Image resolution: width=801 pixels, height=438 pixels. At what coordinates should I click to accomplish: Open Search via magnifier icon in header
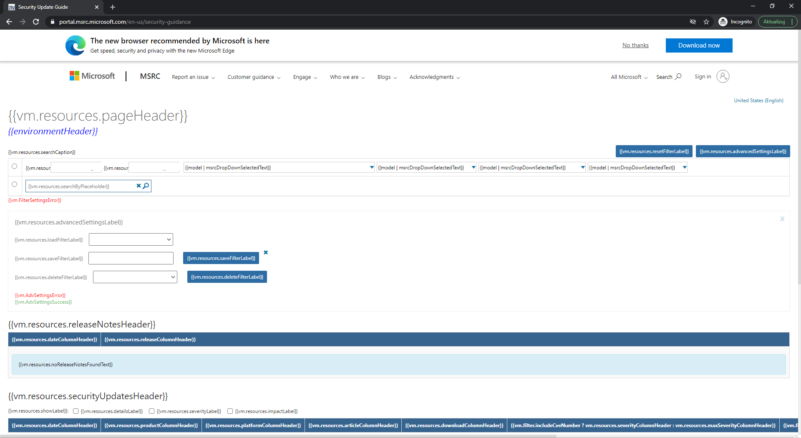(x=678, y=76)
